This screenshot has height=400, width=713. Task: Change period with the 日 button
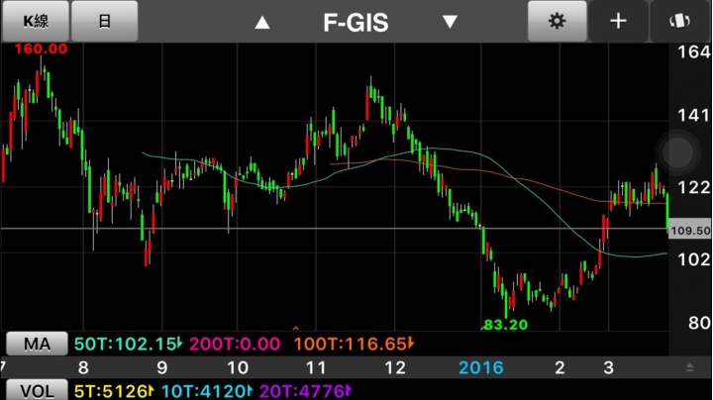(105, 21)
